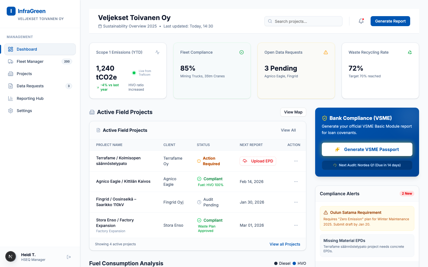Open the actions menu for Terrafame project row

pyautogui.click(x=296, y=161)
